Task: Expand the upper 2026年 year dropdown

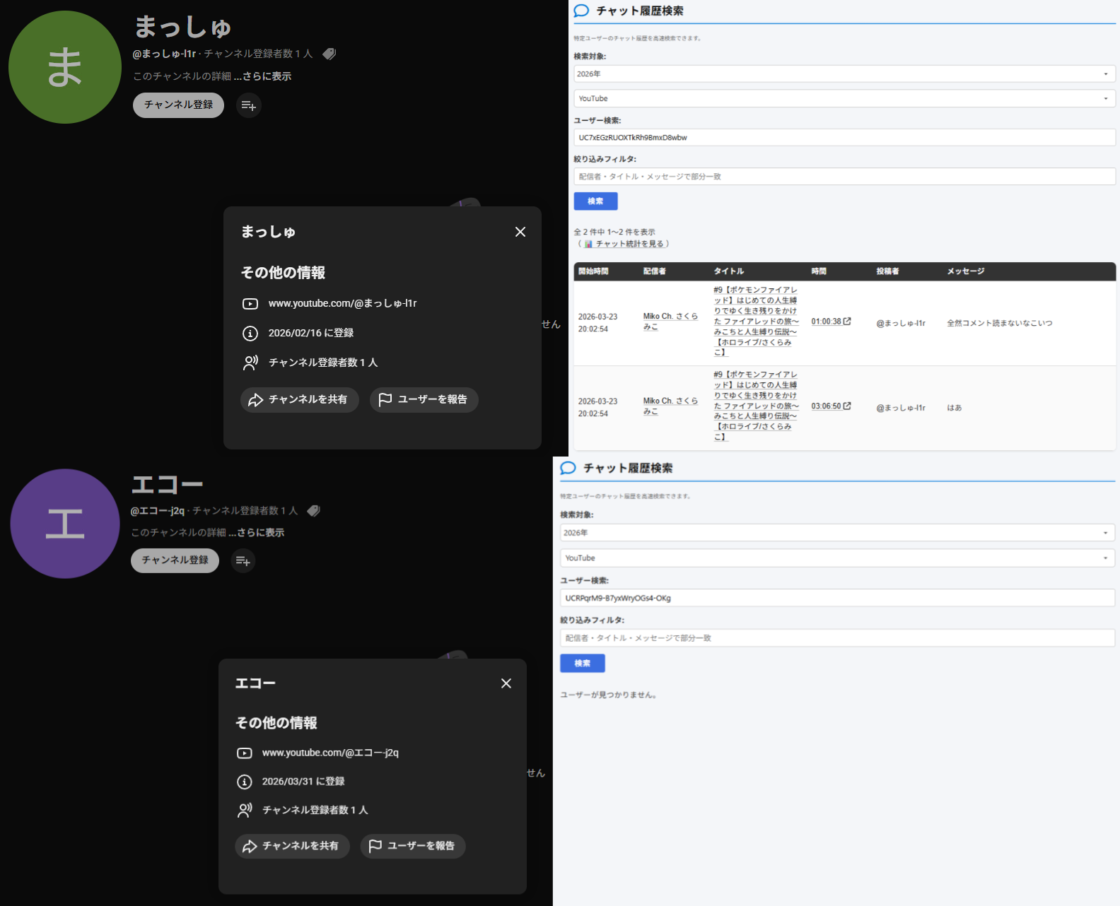Action: [x=844, y=74]
